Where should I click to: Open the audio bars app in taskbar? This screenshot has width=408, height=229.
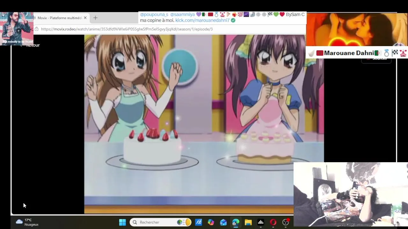[261, 222]
